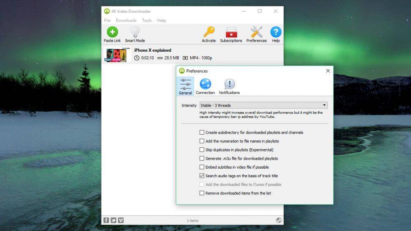The image size is (411, 231).
Task: Select the General preferences tab
Action: (x=185, y=86)
